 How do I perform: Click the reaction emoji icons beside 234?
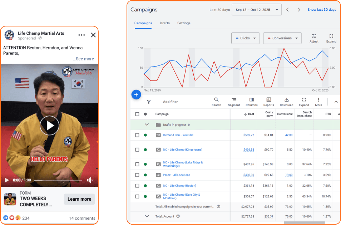pyautogui.click(x=12, y=218)
